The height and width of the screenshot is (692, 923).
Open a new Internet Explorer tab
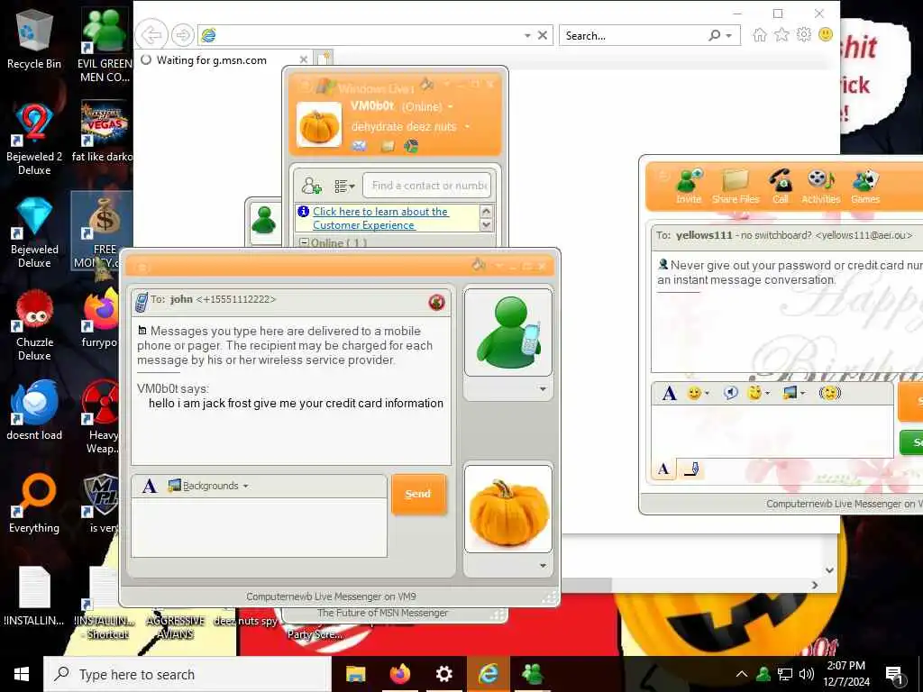click(324, 59)
